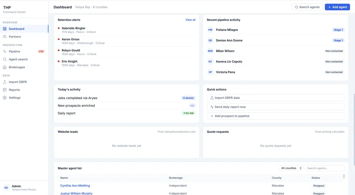Click the plus icon in Add agent button
The image size is (355, 195).
click(330, 7)
